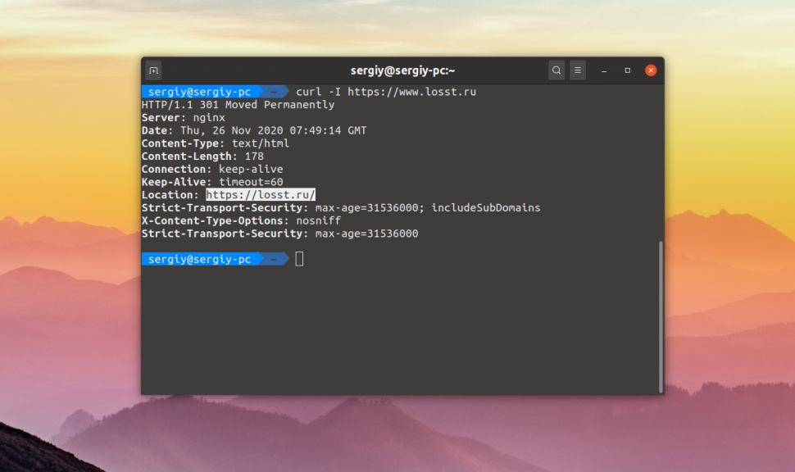Close the terminal window

(651, 70)
